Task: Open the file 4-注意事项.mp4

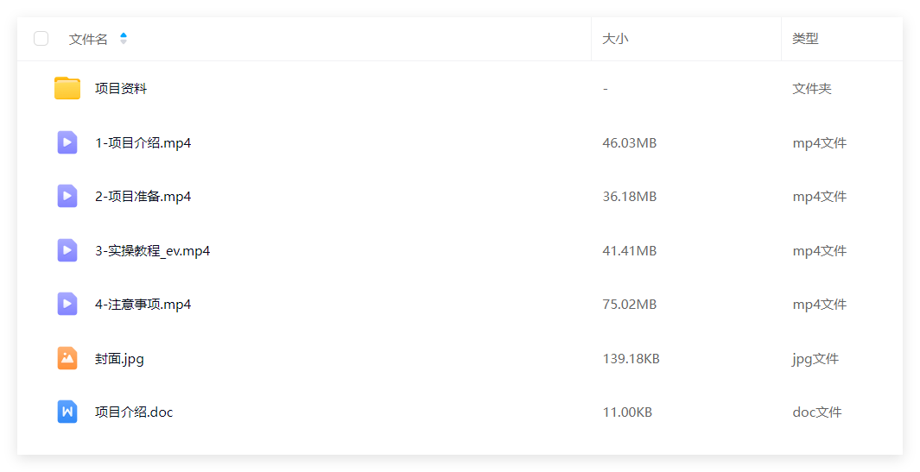Action: pos(143,305)
